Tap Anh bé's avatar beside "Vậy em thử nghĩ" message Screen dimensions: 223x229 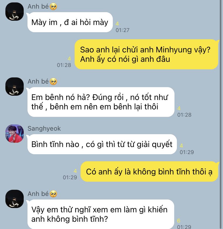click(15, 199)
